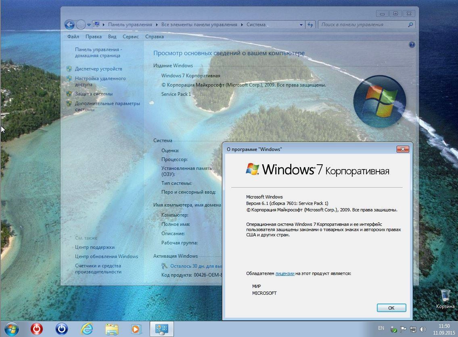Click shield icon beside Настройка удаленного доступа

pos(69,79)
